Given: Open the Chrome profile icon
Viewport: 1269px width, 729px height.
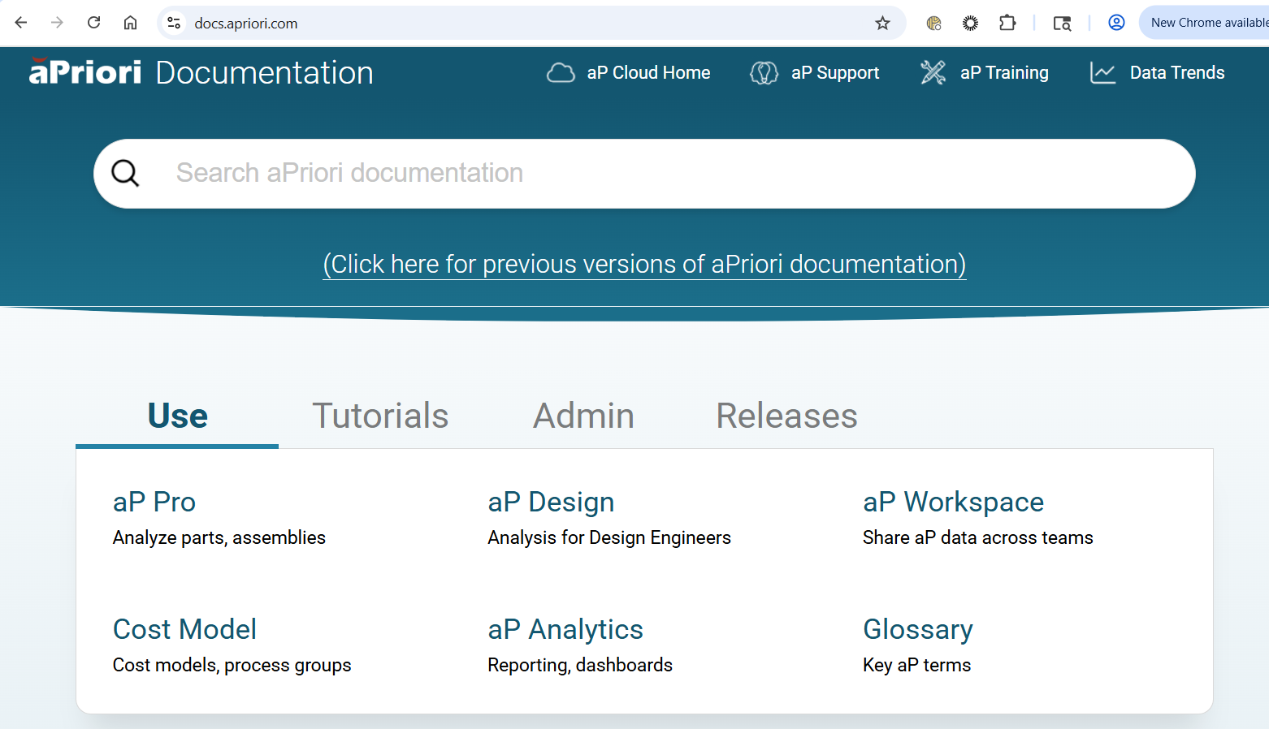Looking at the screenshot, I should tap(1116, 23).
